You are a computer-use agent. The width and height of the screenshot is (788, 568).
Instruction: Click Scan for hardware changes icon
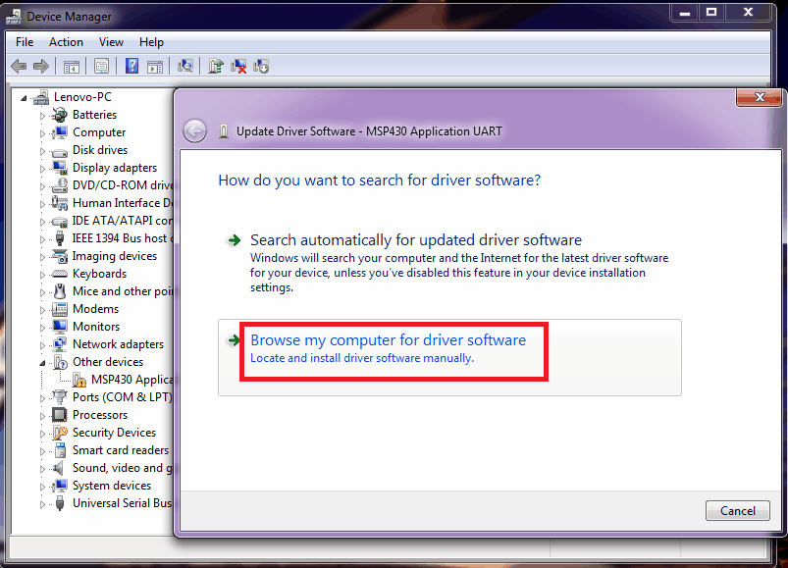coord(184,67)
